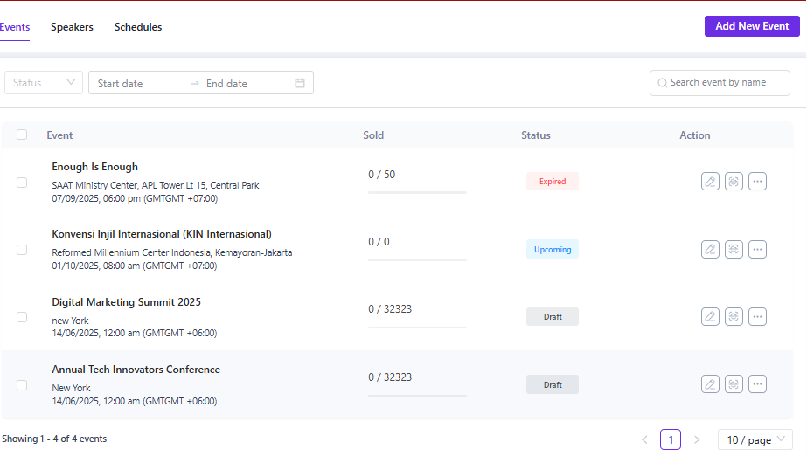Viewport: 807px width, 456px height.
Task: Edit the Digital Marketing Summit 2025 event
Action: coord(710,316)
